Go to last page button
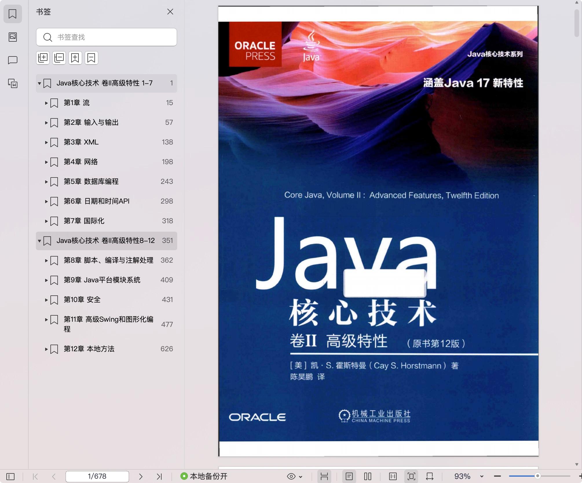The image size is (582, 483). point(159,476)
